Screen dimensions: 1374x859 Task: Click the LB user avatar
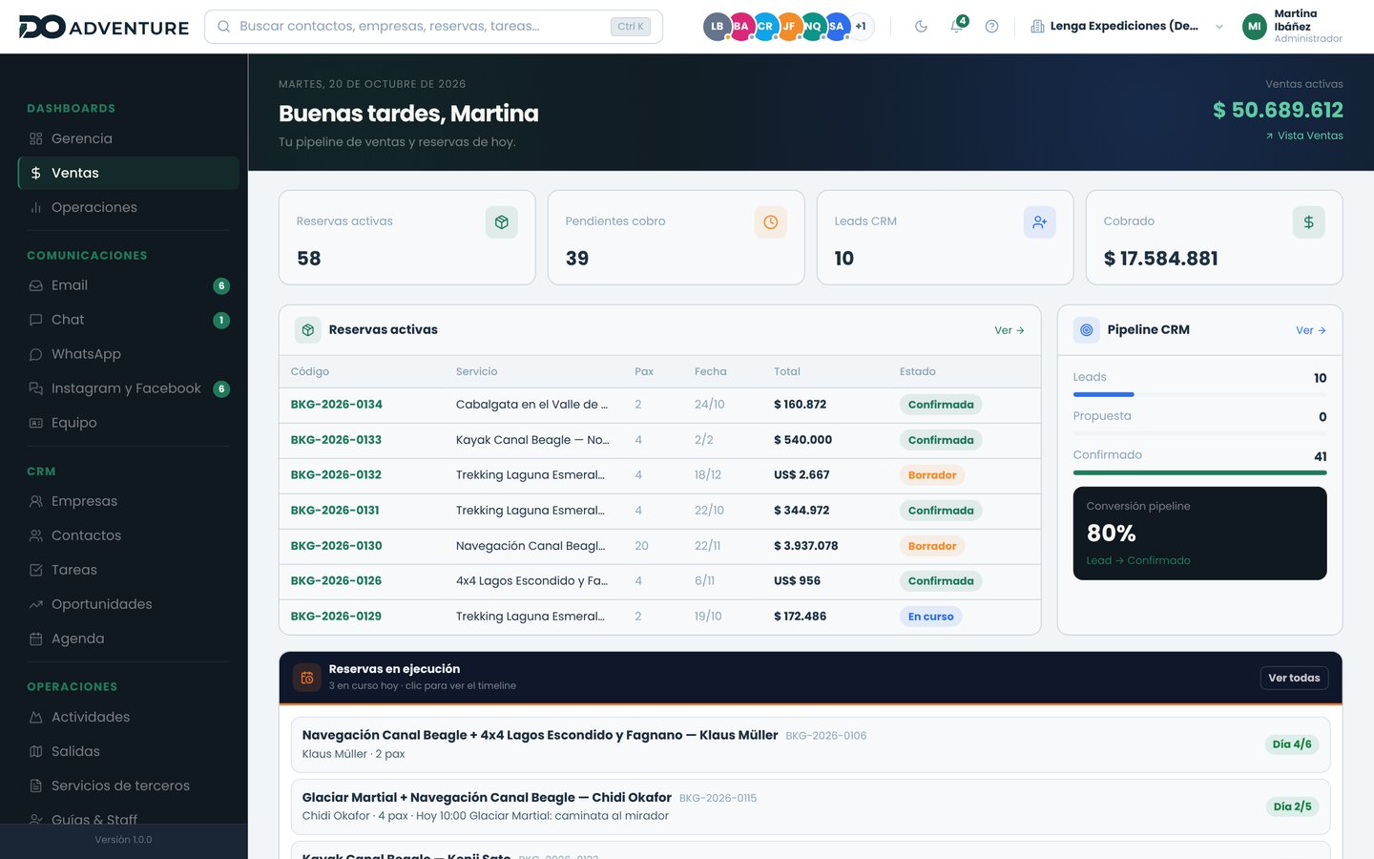pyautogui.click(x=717, y=27)
